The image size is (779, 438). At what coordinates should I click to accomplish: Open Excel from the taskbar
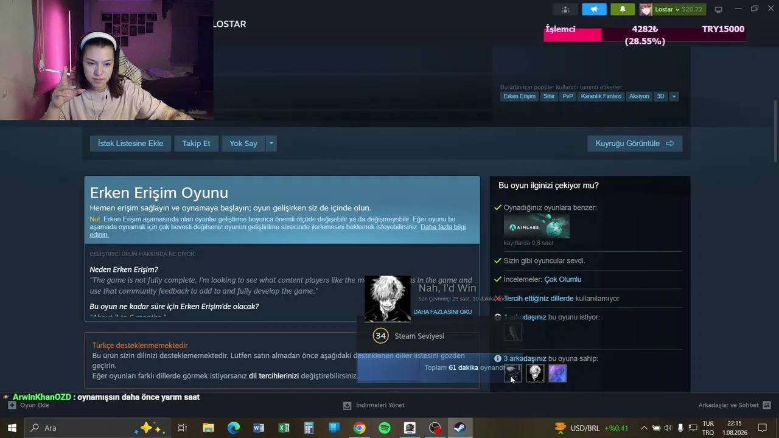click(x=284, y=428)
